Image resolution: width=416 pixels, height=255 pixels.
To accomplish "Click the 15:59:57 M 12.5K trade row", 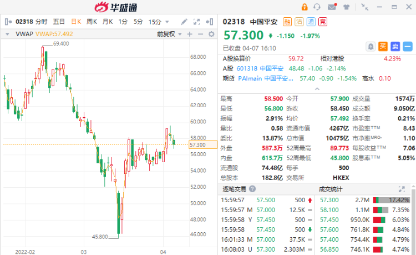I will coord(266,210).
